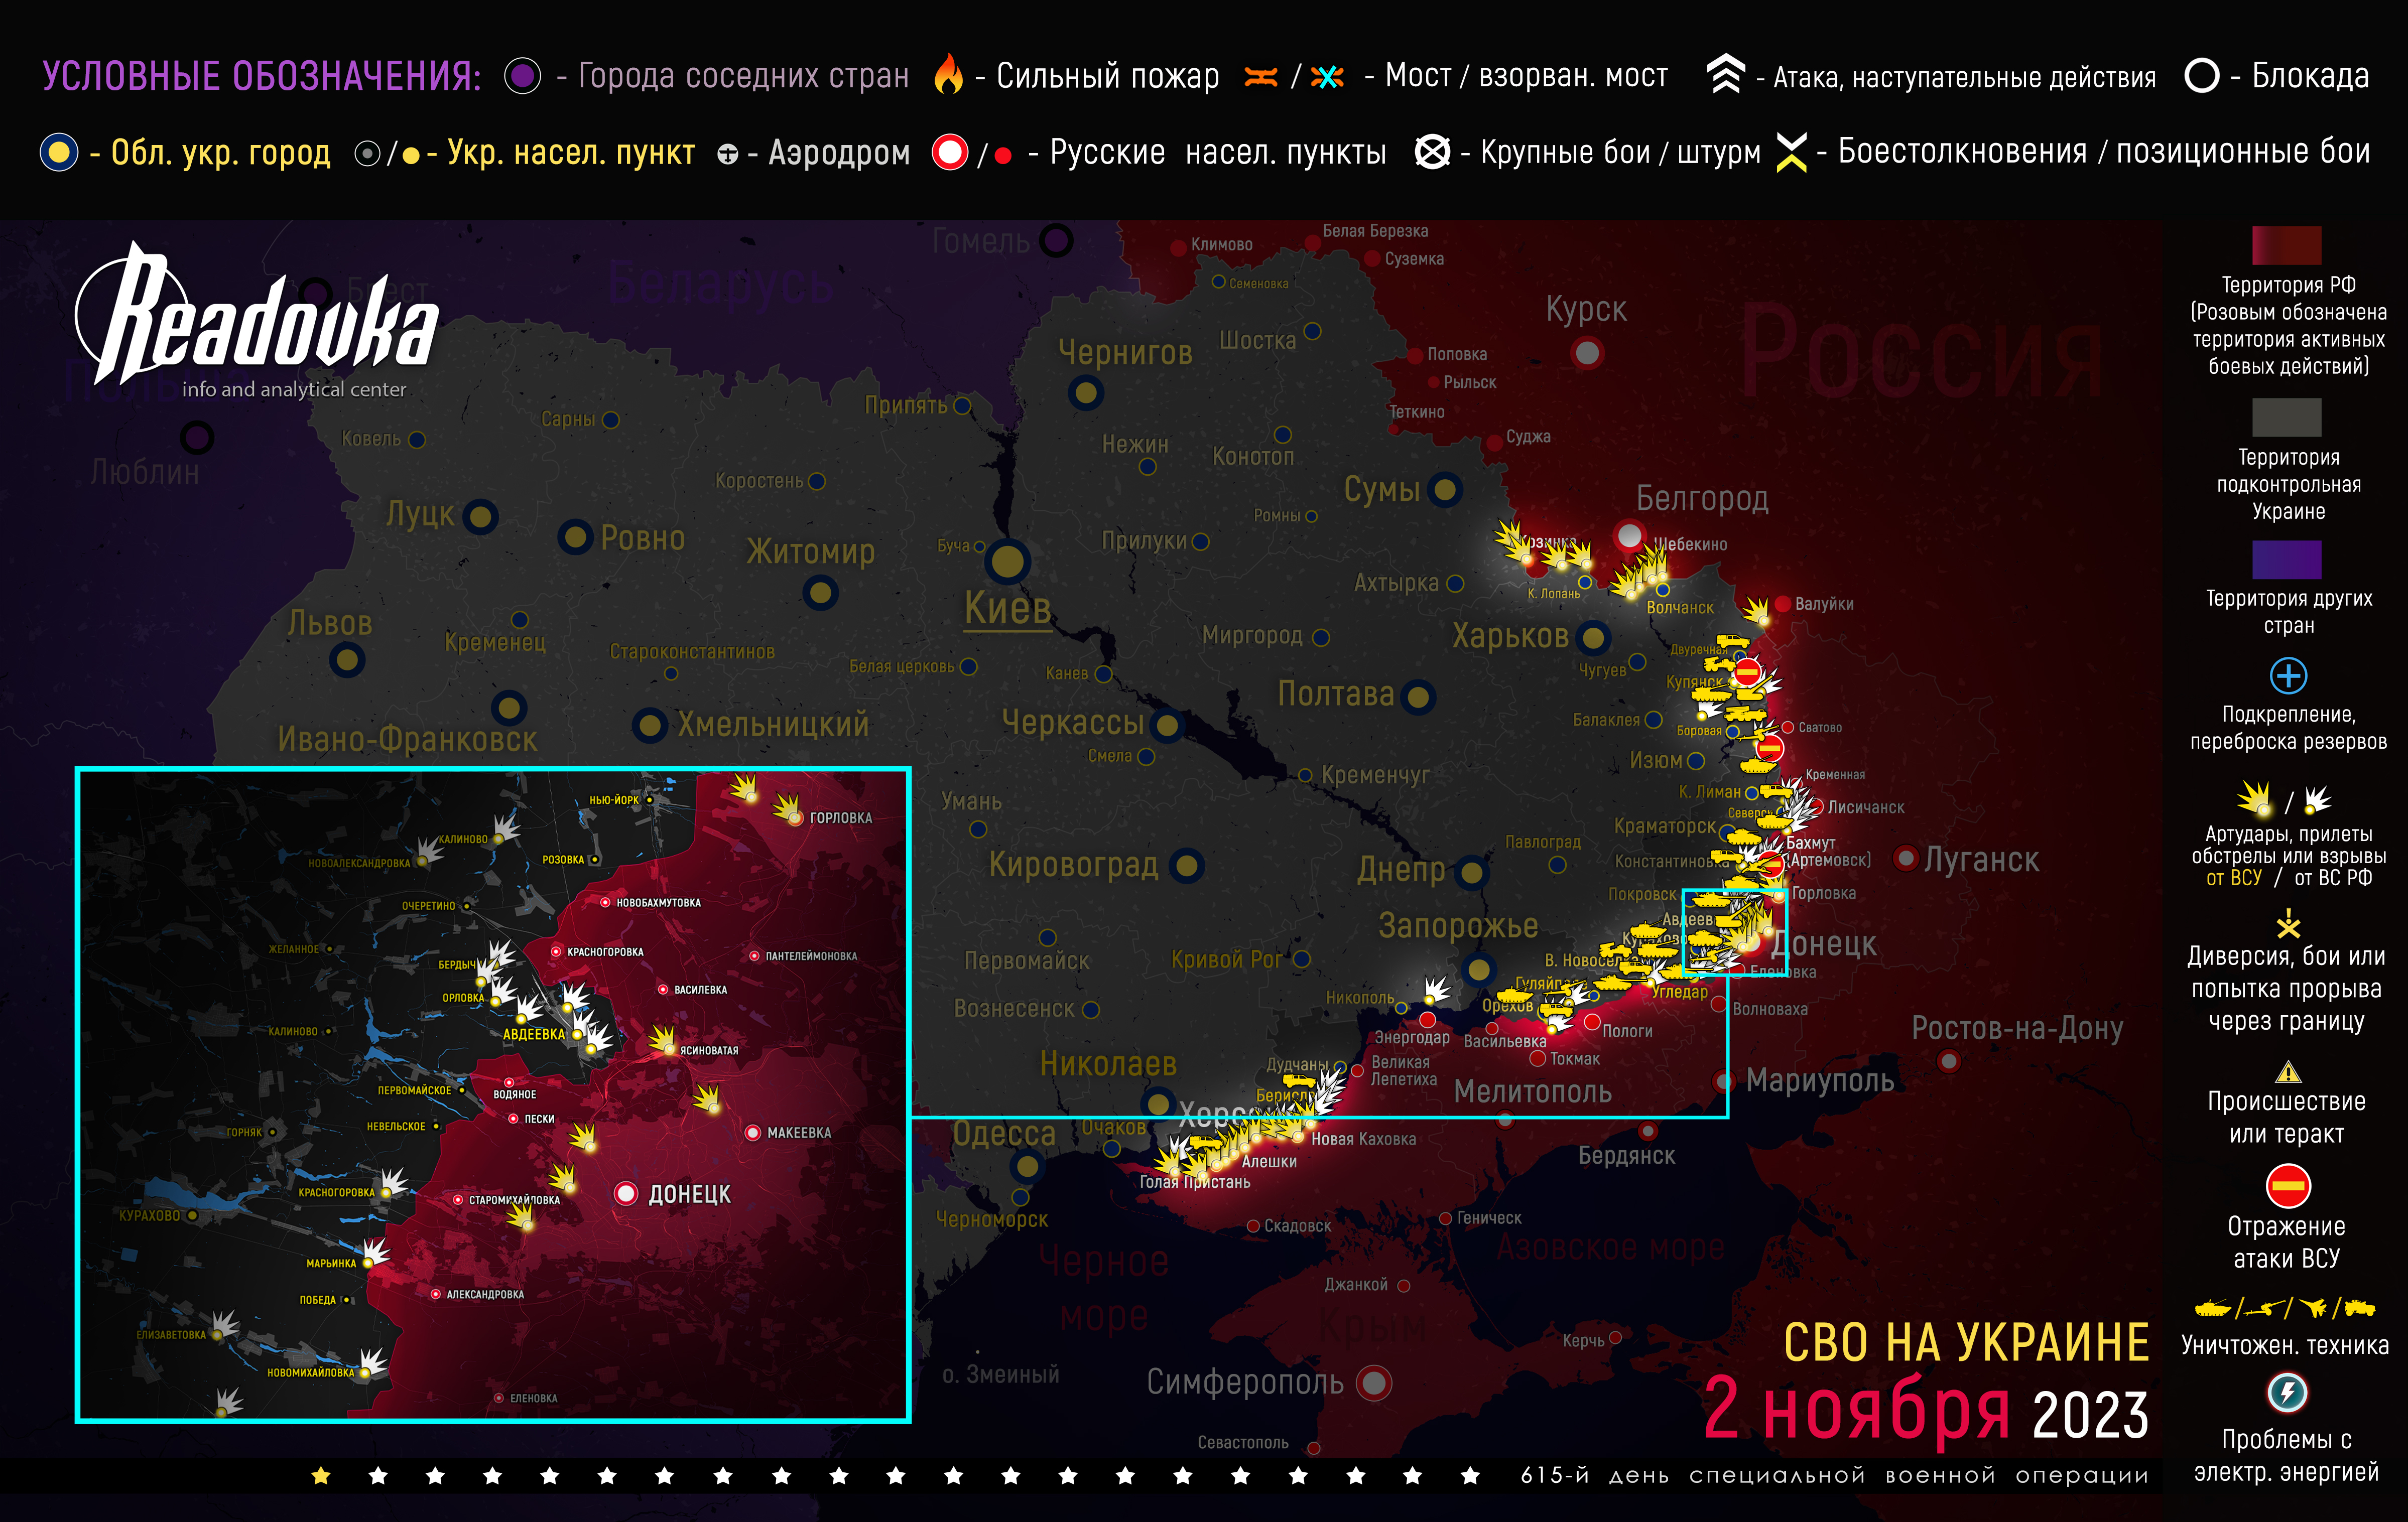The height and width of the screenshot is (1522, 2408).
Task: Click the Чернигов city marker
Action: (x=1086, y=392)
